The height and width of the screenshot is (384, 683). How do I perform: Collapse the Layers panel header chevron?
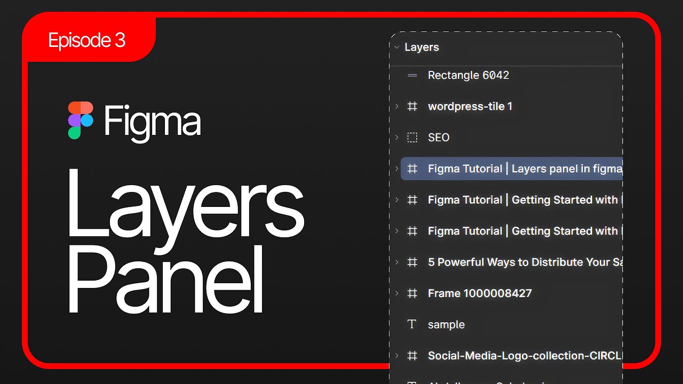coord(396,47)
